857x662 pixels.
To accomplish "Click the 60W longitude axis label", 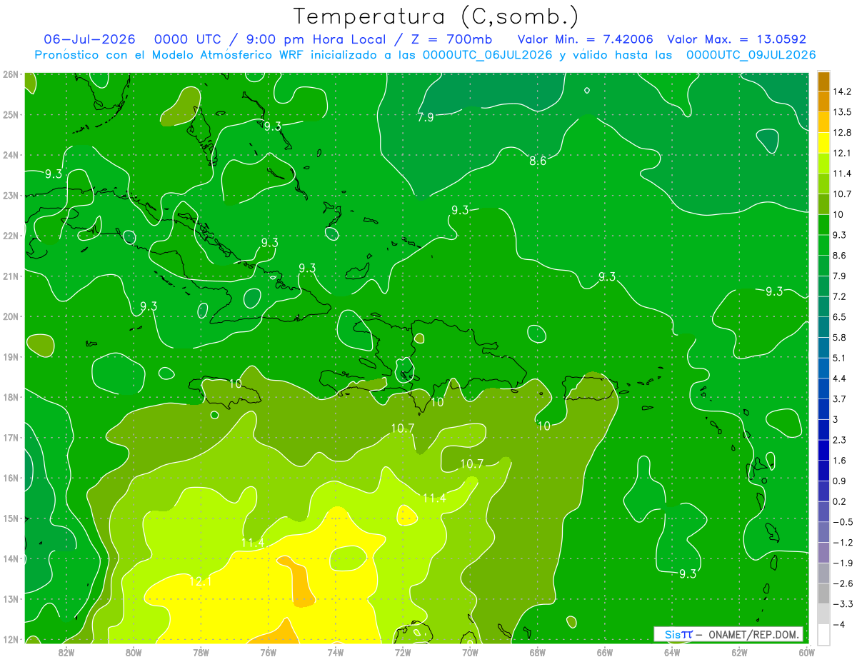I will pos(807,651).
